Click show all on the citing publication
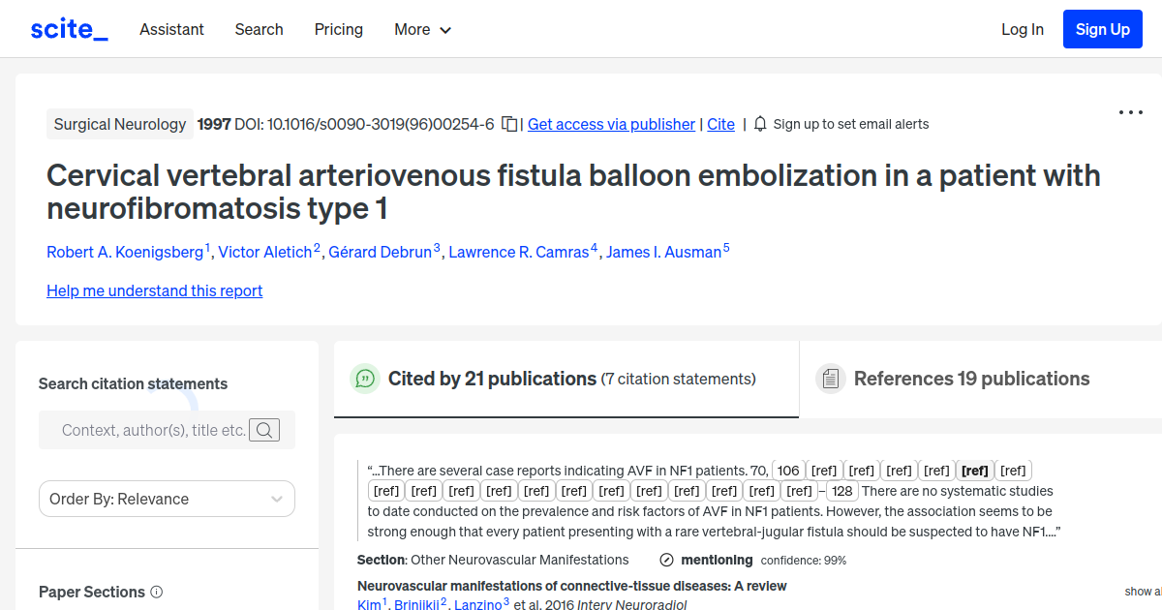The image size is (1162, 610). [1144, 591]
